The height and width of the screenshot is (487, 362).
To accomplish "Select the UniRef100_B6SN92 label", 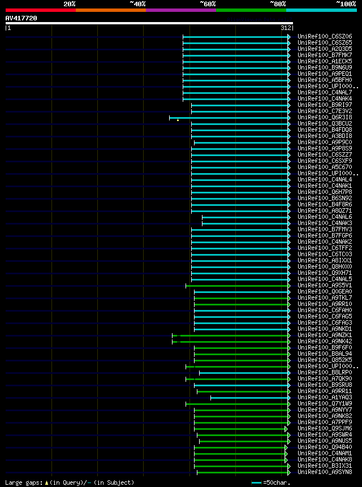I will [325, 198].
